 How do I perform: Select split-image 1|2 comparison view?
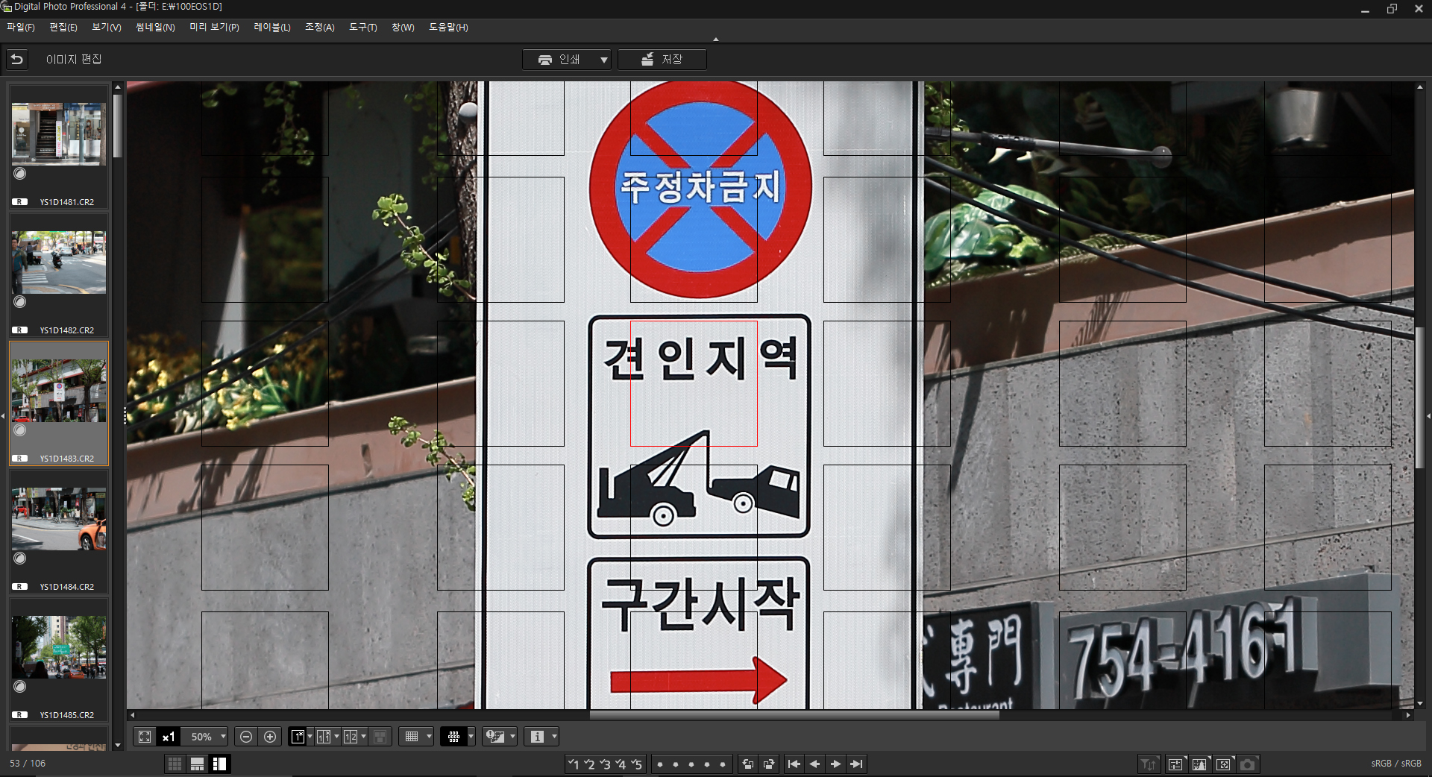(x=351, y=737)
